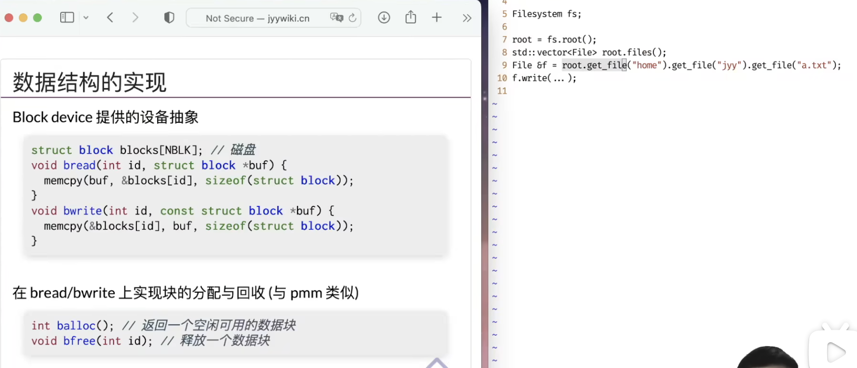Go back with the Safari back arrow

tap(110, 17)
